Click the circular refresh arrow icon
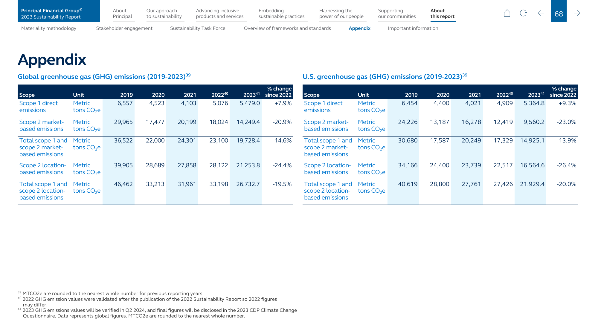598x336 pixels. pyautogui.click(x=524, y=13)
